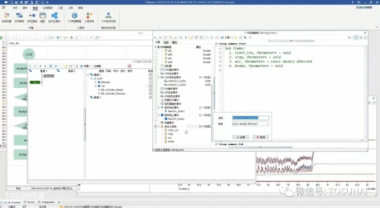Launch the C代码编辑器 ribbon icon

(x=74, y=18)
